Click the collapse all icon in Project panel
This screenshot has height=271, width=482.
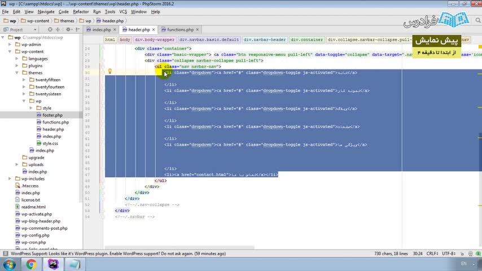pos(58,29)
